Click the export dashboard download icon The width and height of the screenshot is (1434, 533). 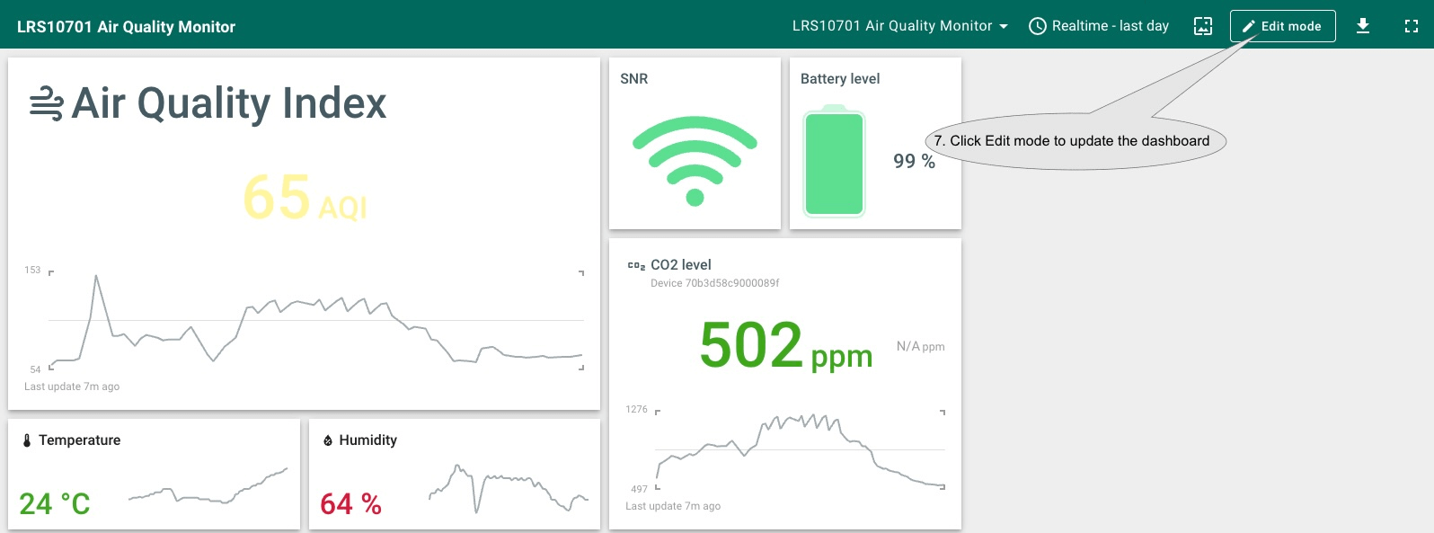tap(1362, 26)
